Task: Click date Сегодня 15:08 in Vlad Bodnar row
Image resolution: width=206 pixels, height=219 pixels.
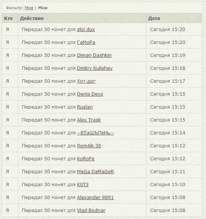Action: pyautogui.click(x=167, y=211)
